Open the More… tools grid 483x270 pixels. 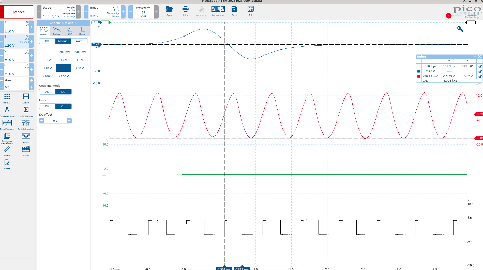click(7, 98)
